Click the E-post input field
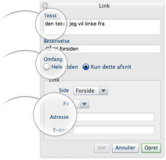This screenshot has width=166, height=160. pyautogui.click(x=114, y=130)
